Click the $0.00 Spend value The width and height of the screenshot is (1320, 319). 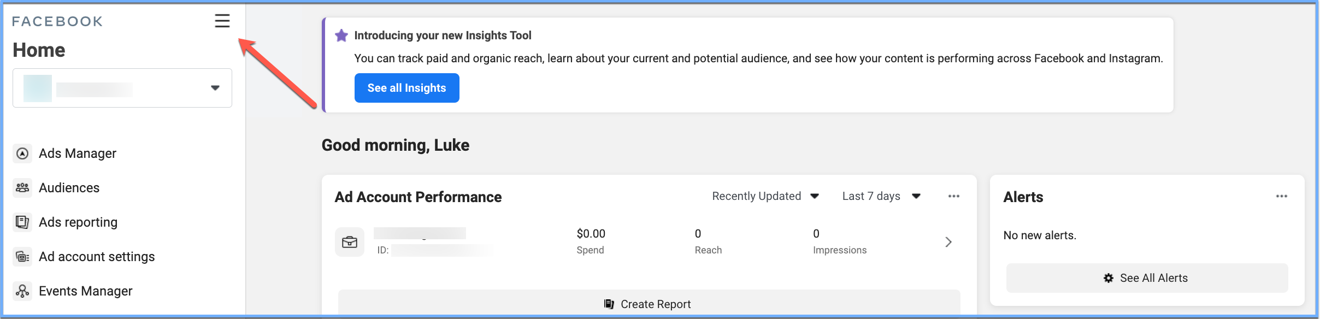(591, 234)
